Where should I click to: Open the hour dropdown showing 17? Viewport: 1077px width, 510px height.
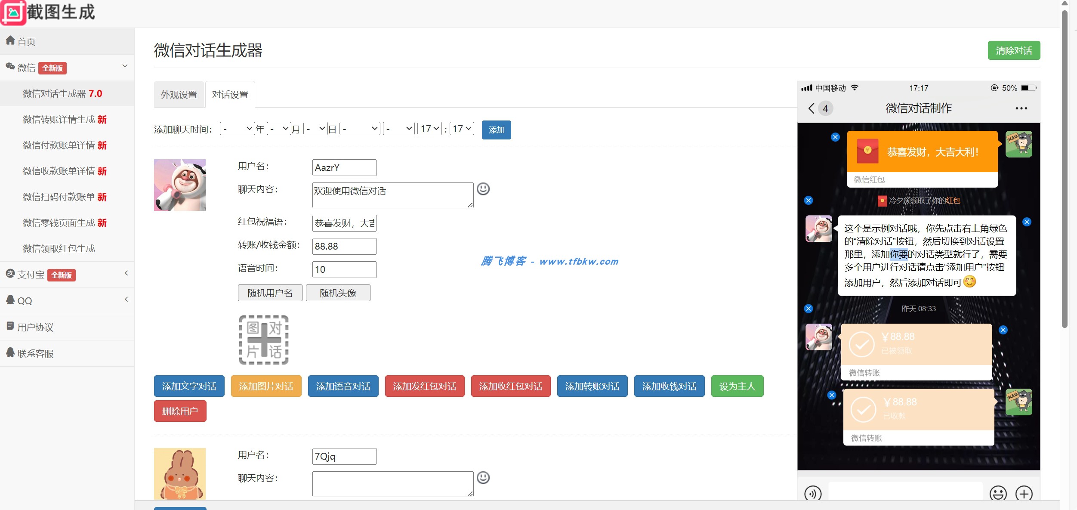pyautogui.click(x=429, y=129)
